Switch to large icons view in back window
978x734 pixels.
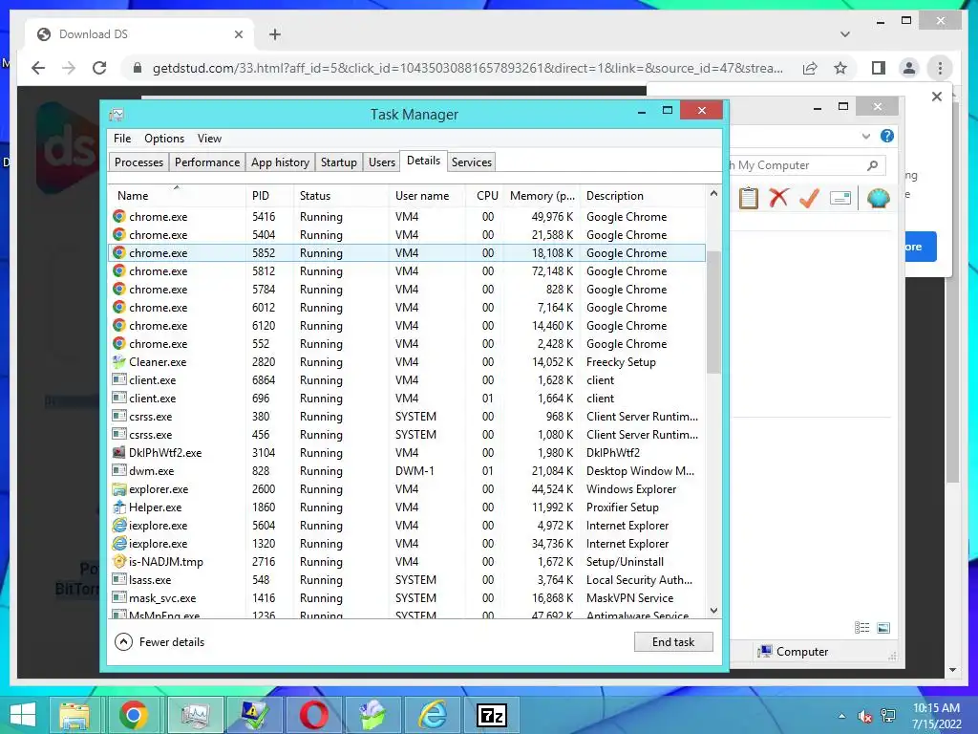(x=883, y=628)
